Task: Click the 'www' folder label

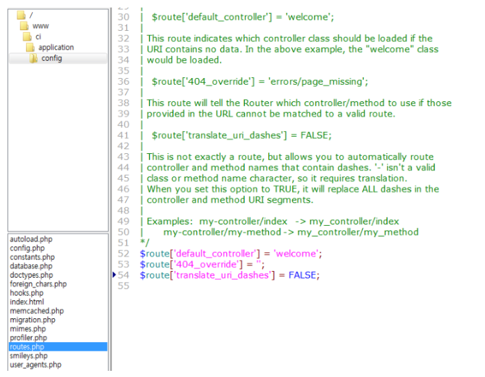Action: (x=40, y=26)
